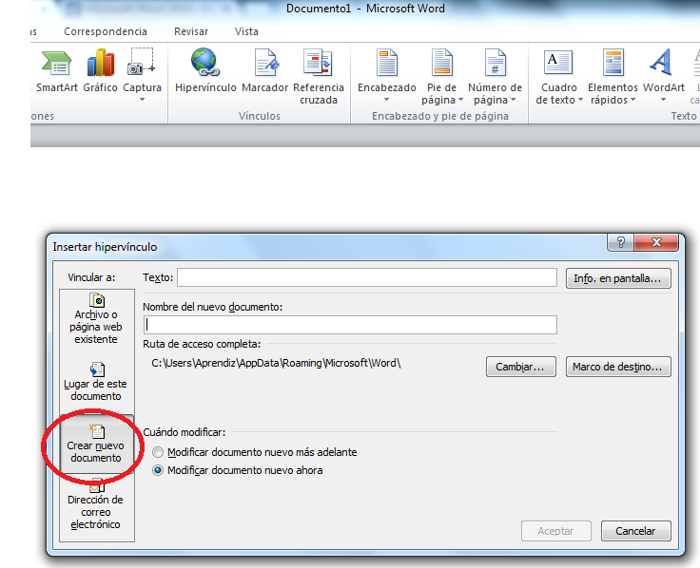Open the Encabezado header options
Image resolution: width=700 pixels, height=568 pixels.
click(x=387, y=75)
